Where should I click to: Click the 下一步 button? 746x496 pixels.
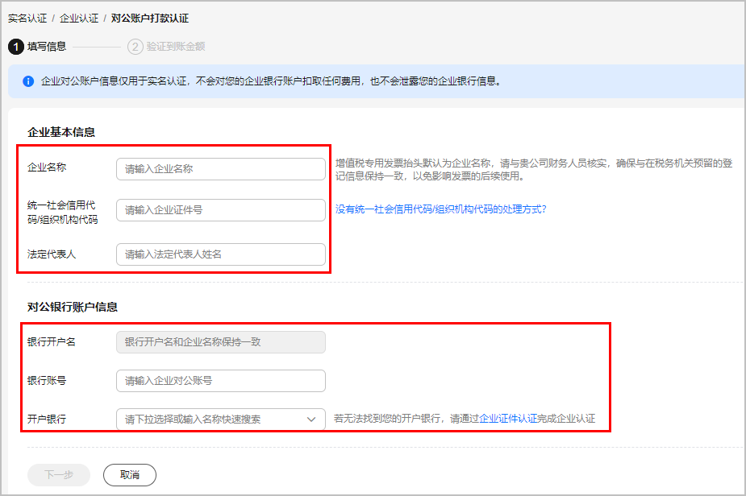coord(59,475)
